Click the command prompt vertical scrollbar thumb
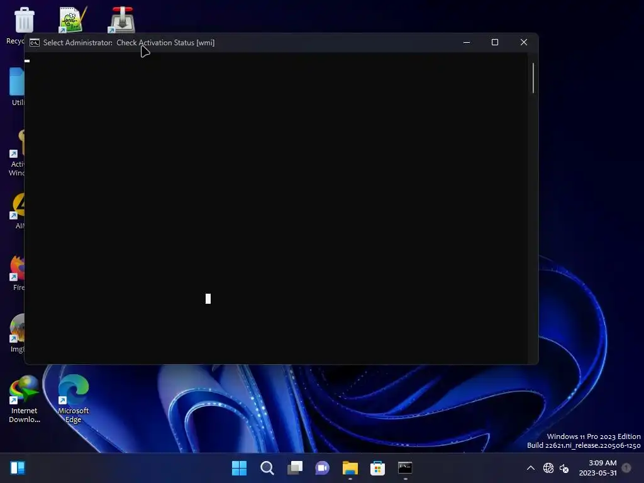This screenshot has width=644, height=483. 533,78
